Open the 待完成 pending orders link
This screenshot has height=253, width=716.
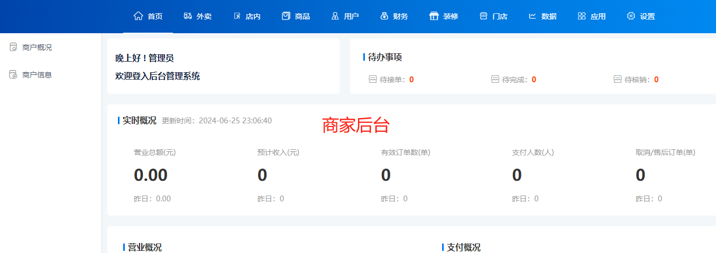(513, 80)
